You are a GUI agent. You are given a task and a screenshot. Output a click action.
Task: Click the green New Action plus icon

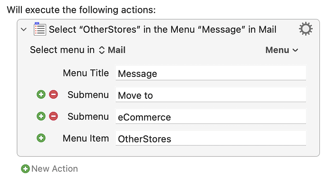pos(26,169)
